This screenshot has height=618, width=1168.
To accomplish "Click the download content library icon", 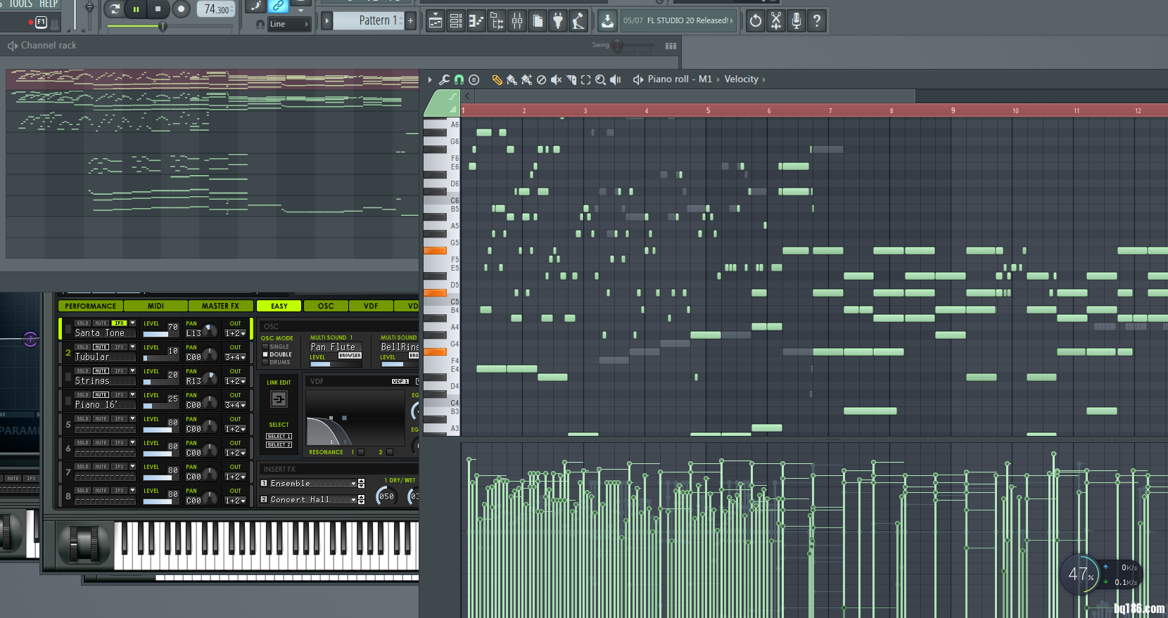I will click(607, 21).
